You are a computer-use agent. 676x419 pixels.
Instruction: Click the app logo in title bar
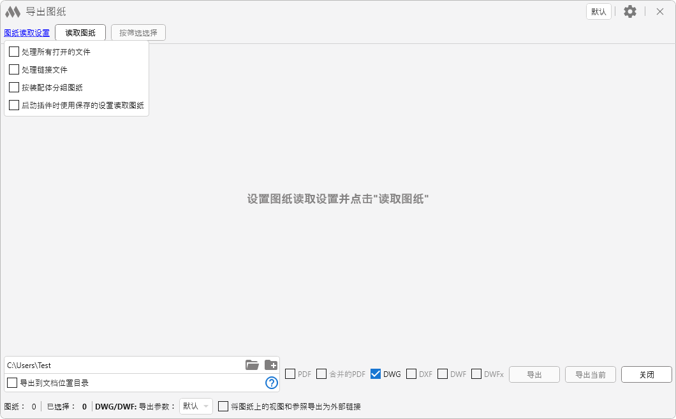click(x=13, y=11)
